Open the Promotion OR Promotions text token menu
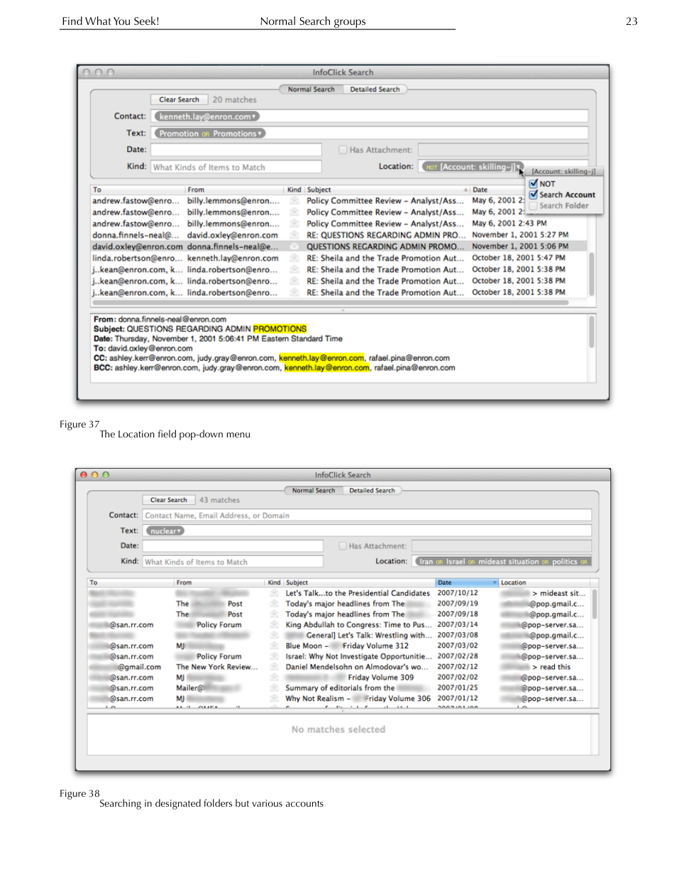The image size is (677, 877). [x=260, y=134]
